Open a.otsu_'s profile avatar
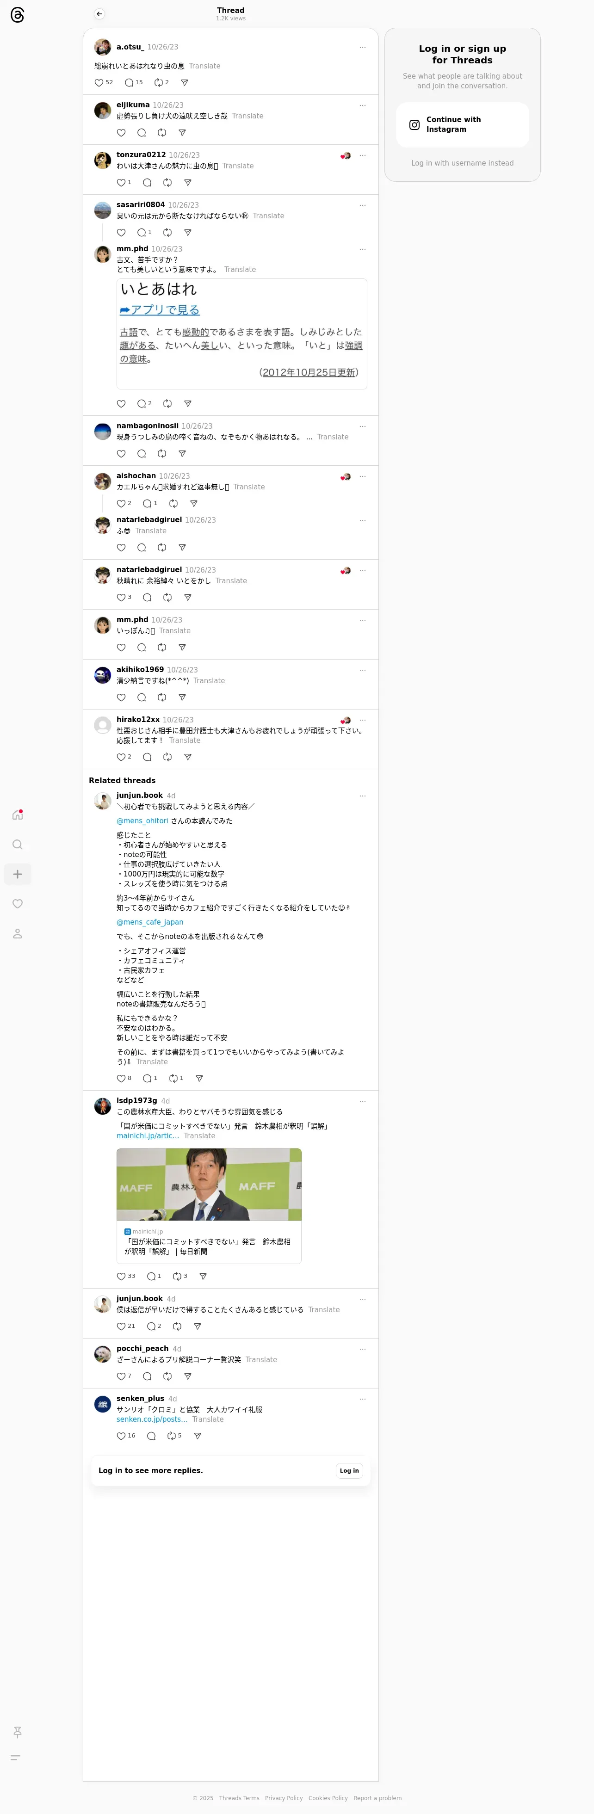 pyautogui.click(x=103, y=47)
